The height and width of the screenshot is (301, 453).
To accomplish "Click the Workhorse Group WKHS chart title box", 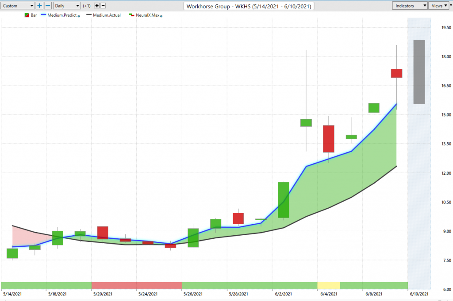I will 249,6.
